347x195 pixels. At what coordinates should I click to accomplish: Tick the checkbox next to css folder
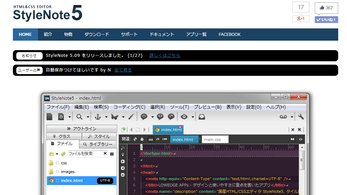(58, 163)
